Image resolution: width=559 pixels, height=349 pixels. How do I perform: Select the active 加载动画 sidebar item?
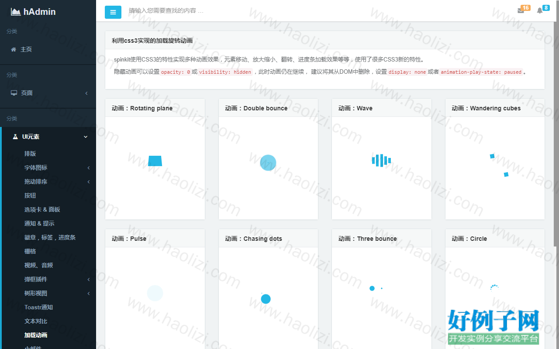pyautogui.click(x=36, y=335)
